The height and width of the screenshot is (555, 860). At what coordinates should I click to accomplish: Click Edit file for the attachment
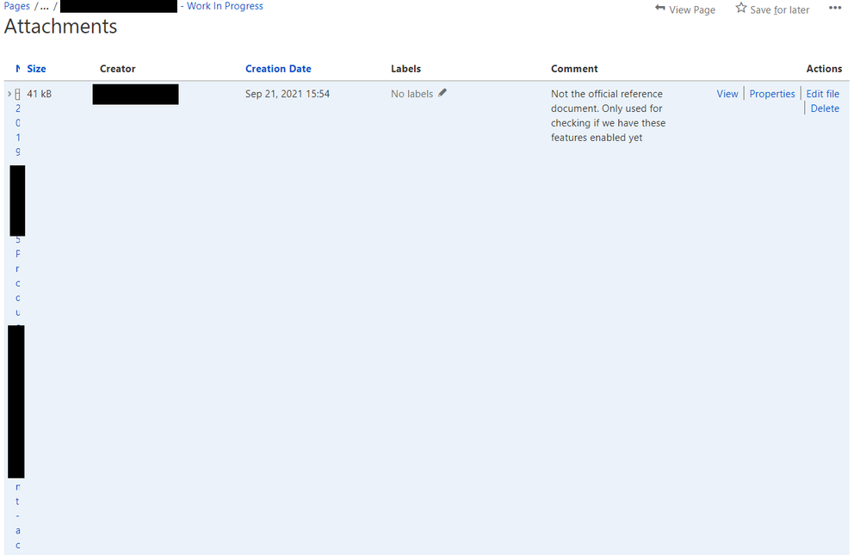coord(822,94)
